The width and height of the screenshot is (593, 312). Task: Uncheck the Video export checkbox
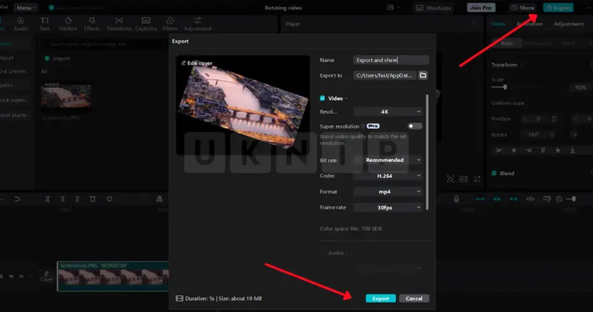322,98
